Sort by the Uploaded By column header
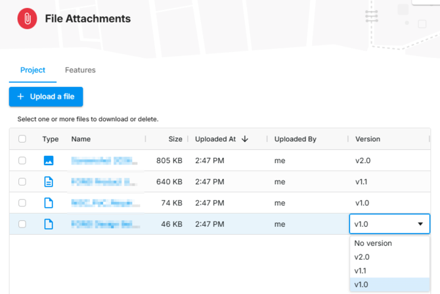This screenshot has width=440, height=294. (296, 139)
